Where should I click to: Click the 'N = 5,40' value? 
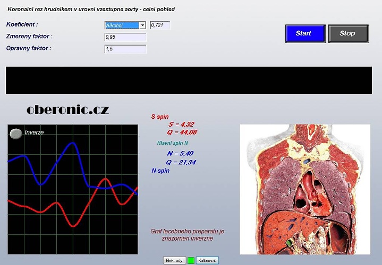coord(180,153)
